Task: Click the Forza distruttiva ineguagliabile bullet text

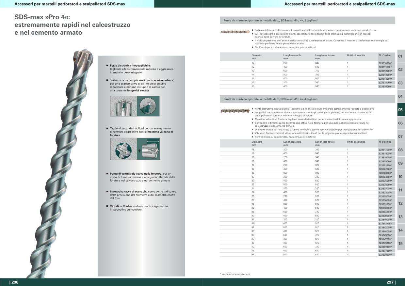Action: click(x=141, y=69)
